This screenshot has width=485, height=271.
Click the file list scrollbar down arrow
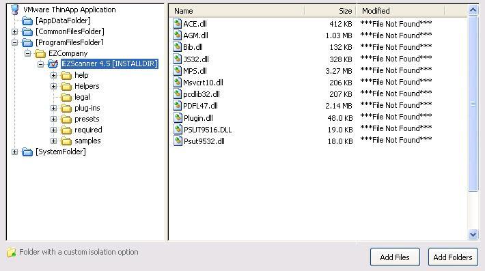click(x=473, y=235)
